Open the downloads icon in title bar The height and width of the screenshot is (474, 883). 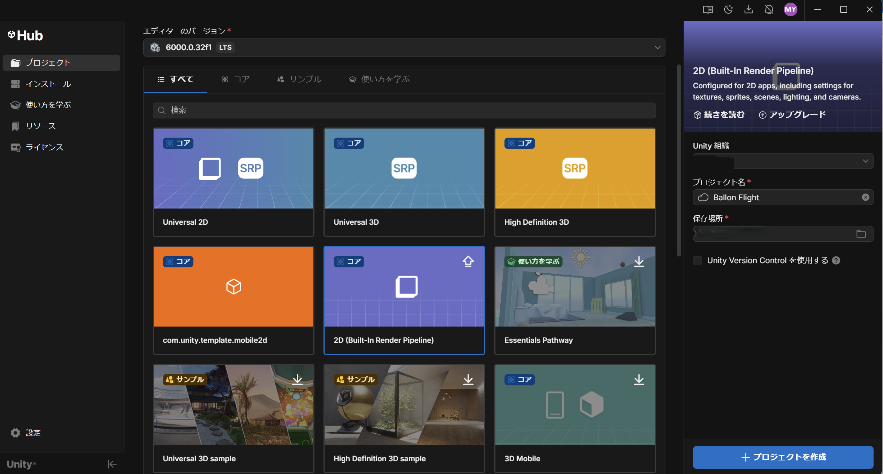click(x=749, y=9)
